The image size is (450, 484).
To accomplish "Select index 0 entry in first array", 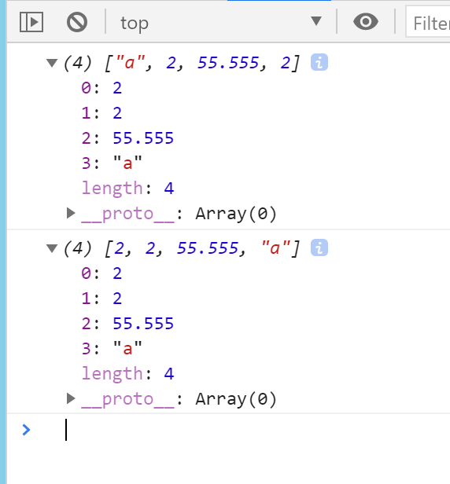I will [x=101, y=88].
